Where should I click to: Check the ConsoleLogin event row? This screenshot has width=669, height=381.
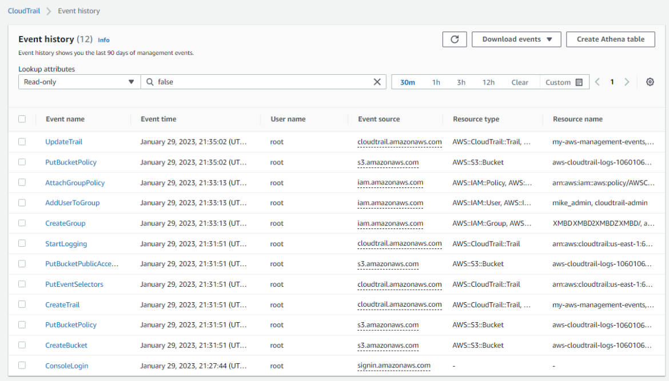pos(22,365)
